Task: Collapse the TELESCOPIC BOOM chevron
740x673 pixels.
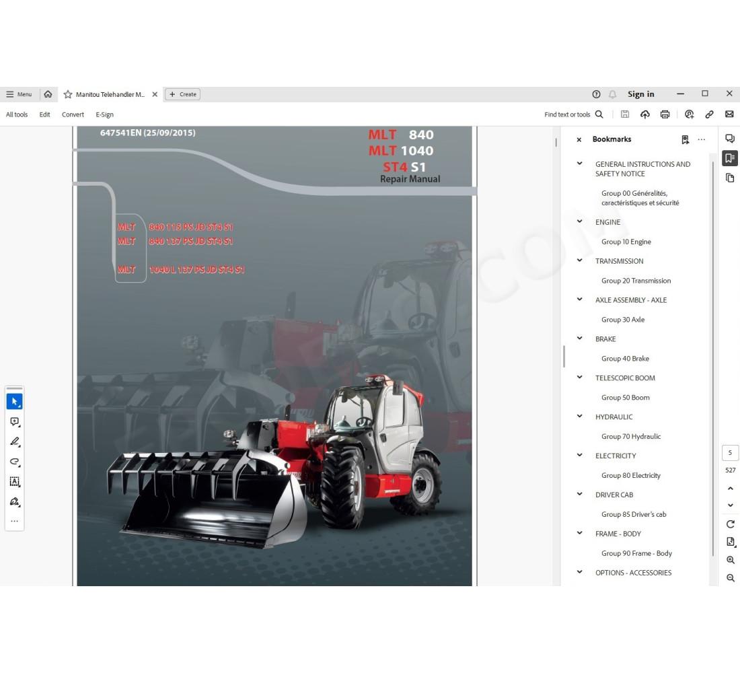Action: point(579,378)
